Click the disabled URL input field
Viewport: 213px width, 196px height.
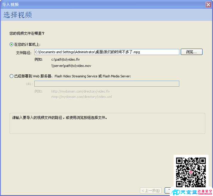(106, 84)
